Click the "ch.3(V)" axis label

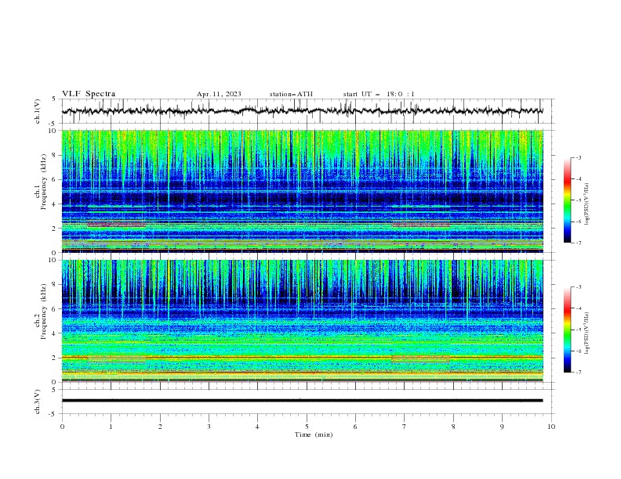tap(38, 402)
